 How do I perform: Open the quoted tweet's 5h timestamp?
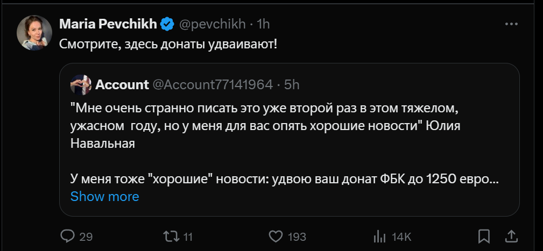point(292,84)
